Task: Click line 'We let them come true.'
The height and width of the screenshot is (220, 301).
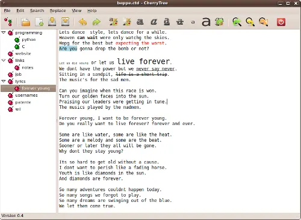Action: point(87,206)
